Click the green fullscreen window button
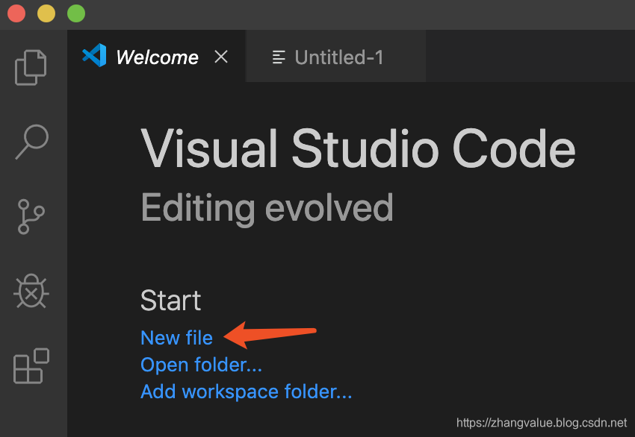The image size is (635, 437). point(76,13)
